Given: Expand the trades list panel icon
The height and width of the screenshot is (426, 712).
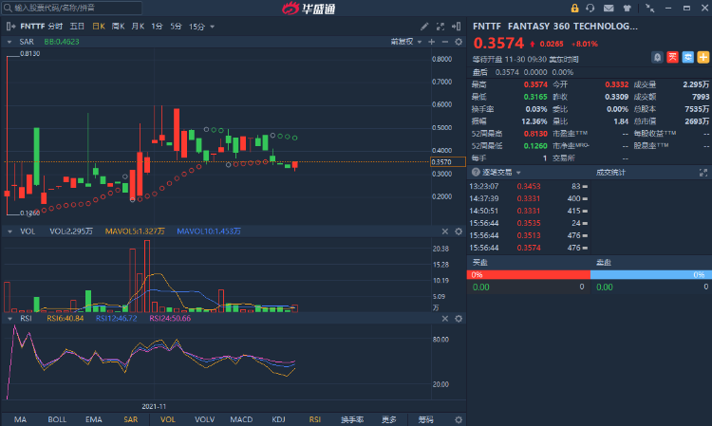Looking at the screenshot, I should (703, 173).
